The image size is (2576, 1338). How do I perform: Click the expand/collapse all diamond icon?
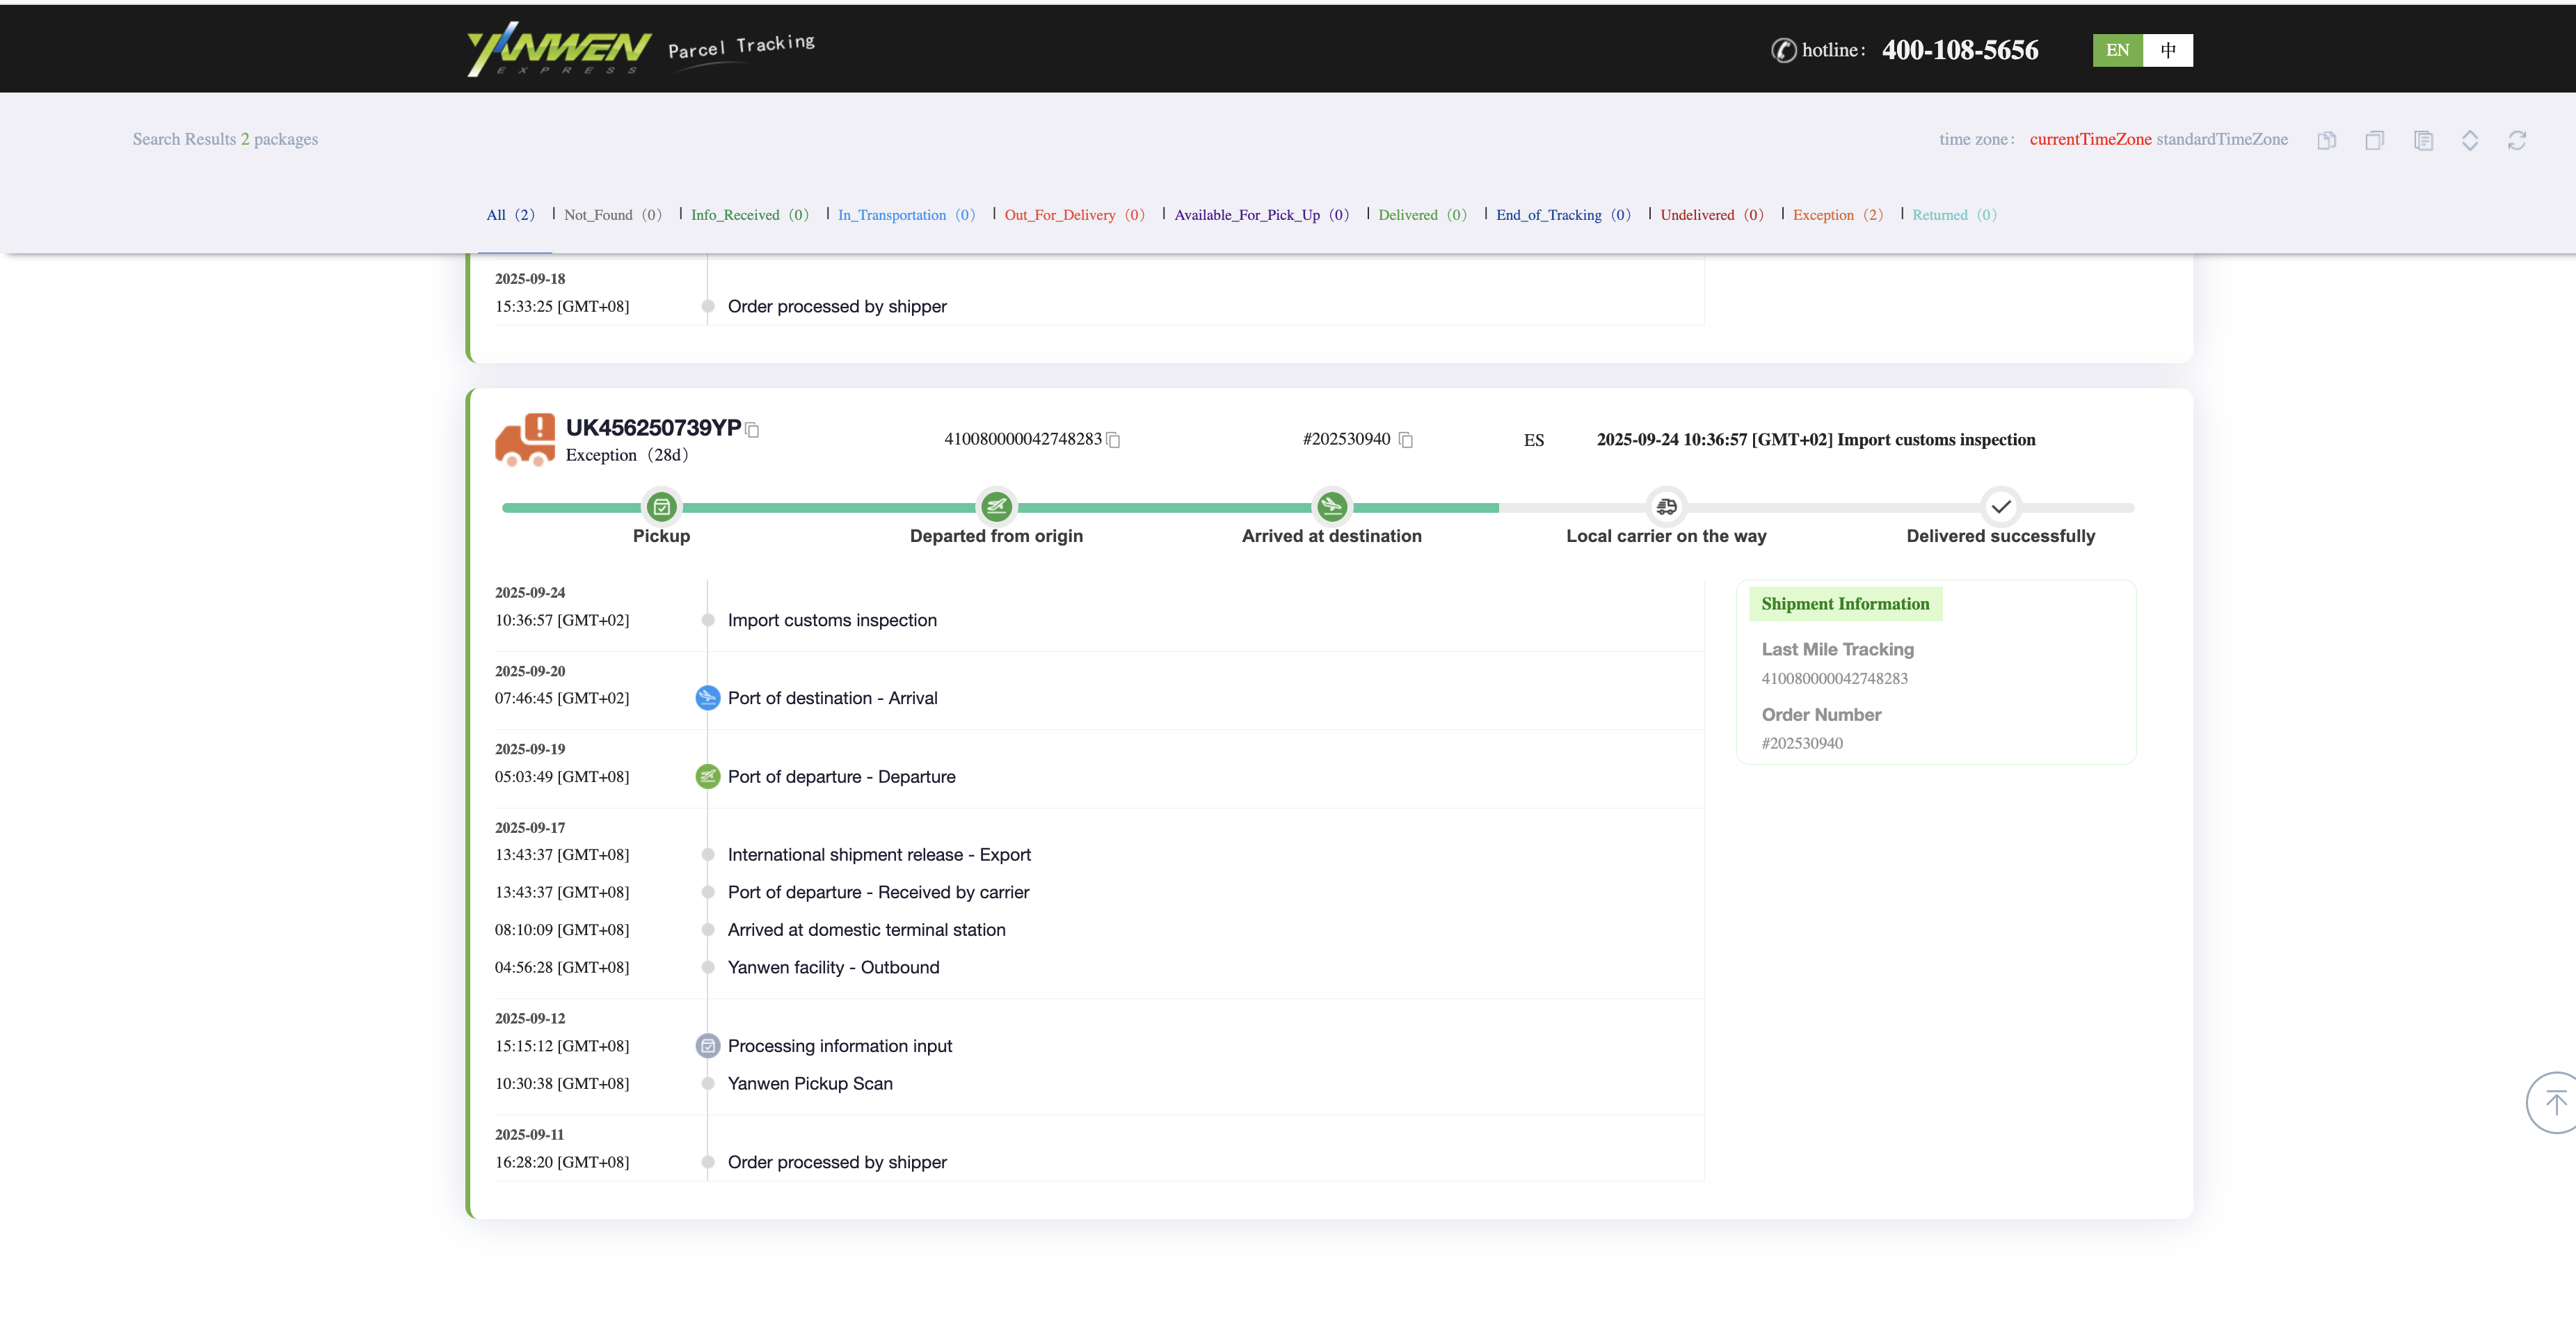click(2469, 140)
